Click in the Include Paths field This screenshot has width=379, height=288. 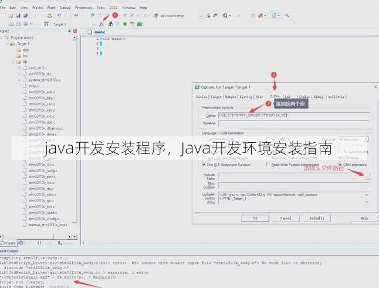(x=291, y=176)
